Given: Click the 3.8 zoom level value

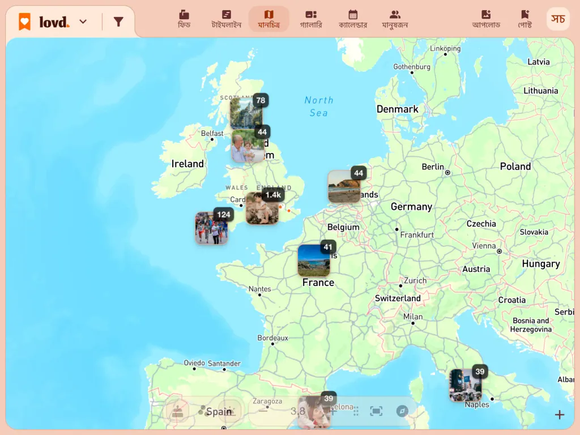Looking at the screenshot, I should [x=297, y=411].
